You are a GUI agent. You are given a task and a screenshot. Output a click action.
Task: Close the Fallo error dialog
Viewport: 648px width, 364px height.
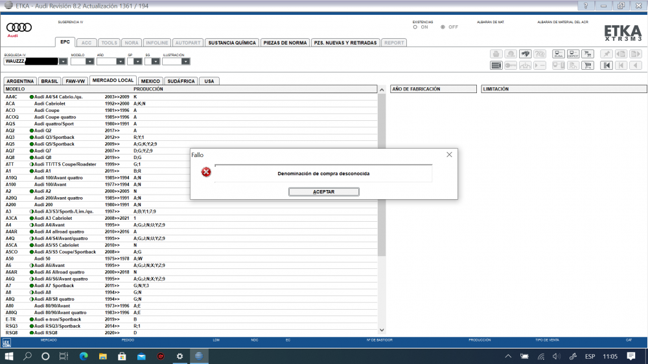coord(449,155)
